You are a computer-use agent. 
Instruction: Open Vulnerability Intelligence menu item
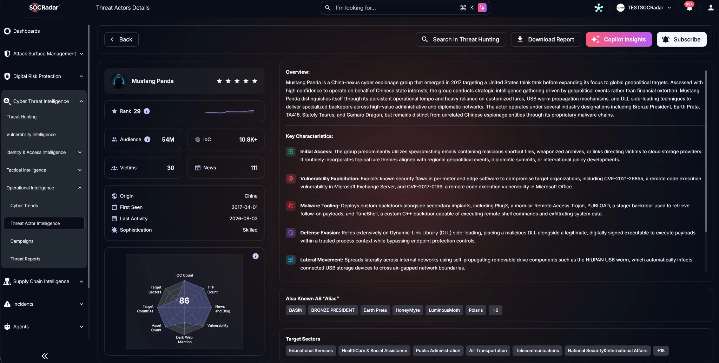coord(31,135)
